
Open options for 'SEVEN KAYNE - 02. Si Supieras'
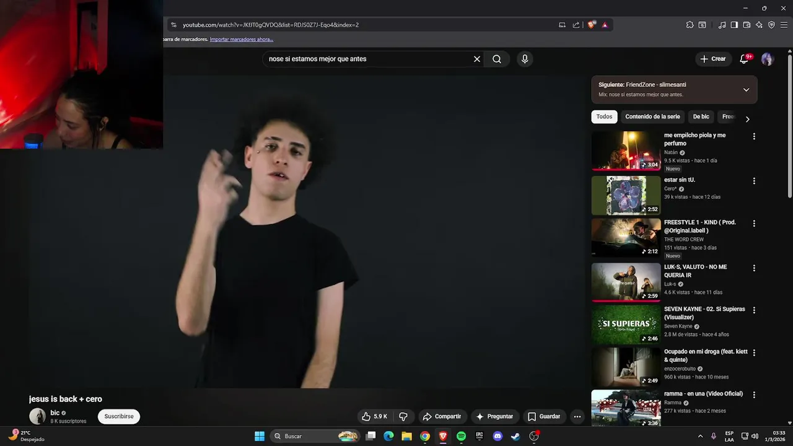coord(754,310)
